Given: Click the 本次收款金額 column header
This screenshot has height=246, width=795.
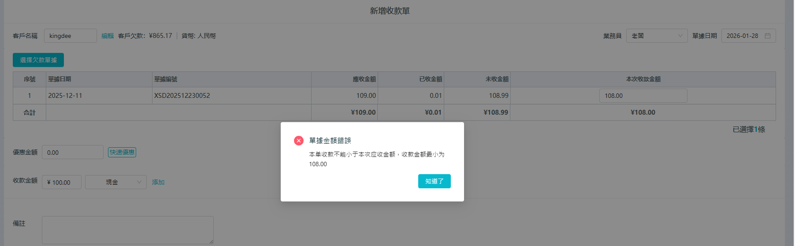Looking at the screenshot, I should pos(643,79).
